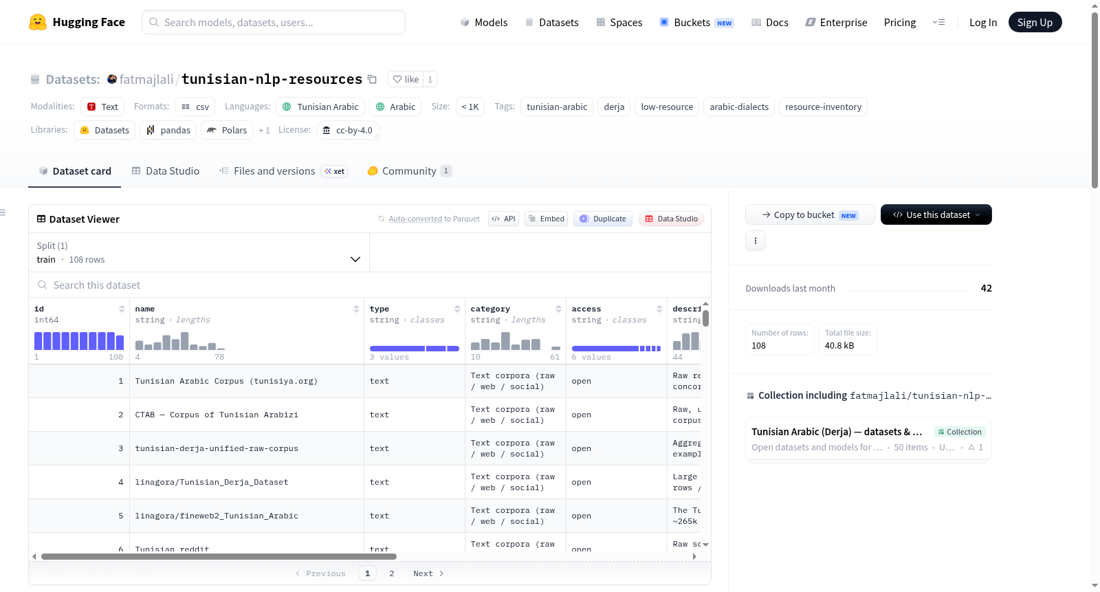This screenshot has width=1100, height=592.
Task: Open the Files and versions tab
Action: pyautogui.click(x=283, y=171)
